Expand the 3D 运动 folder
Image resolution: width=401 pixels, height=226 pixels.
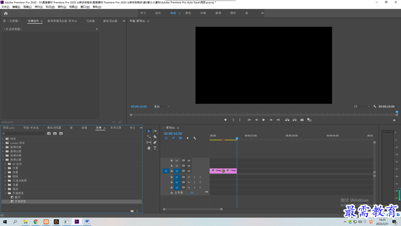point(6,164)
